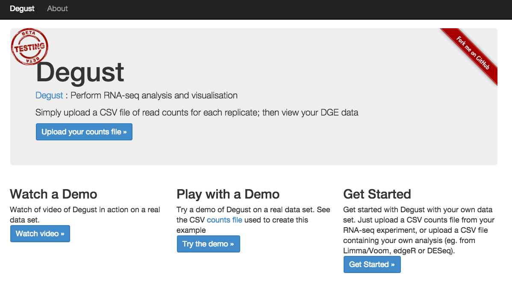Click empty area of dark navigation bar

287,9
